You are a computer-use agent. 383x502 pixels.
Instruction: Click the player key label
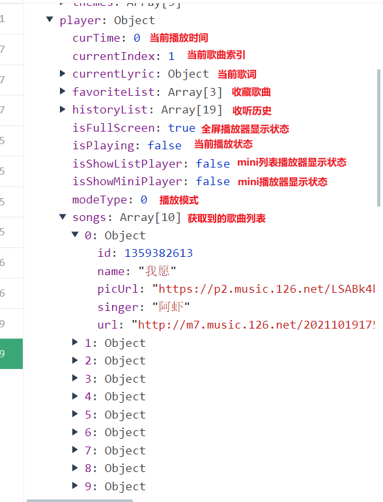point(79,20)
